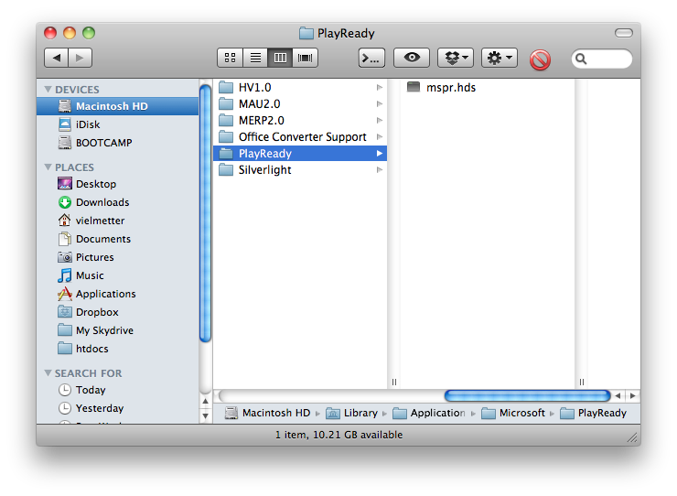The image size is (677, 496).
Task: Select the mspr.hds file
Action: coord(487,87)
